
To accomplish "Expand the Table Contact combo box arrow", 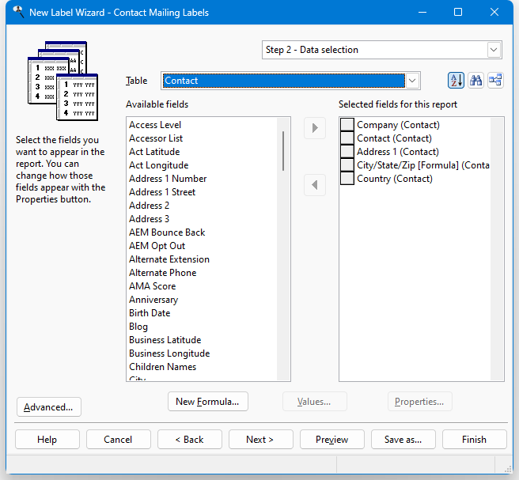I will 412,81.
